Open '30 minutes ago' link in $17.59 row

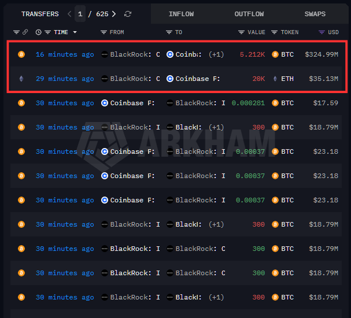click(x=65, y=103)
